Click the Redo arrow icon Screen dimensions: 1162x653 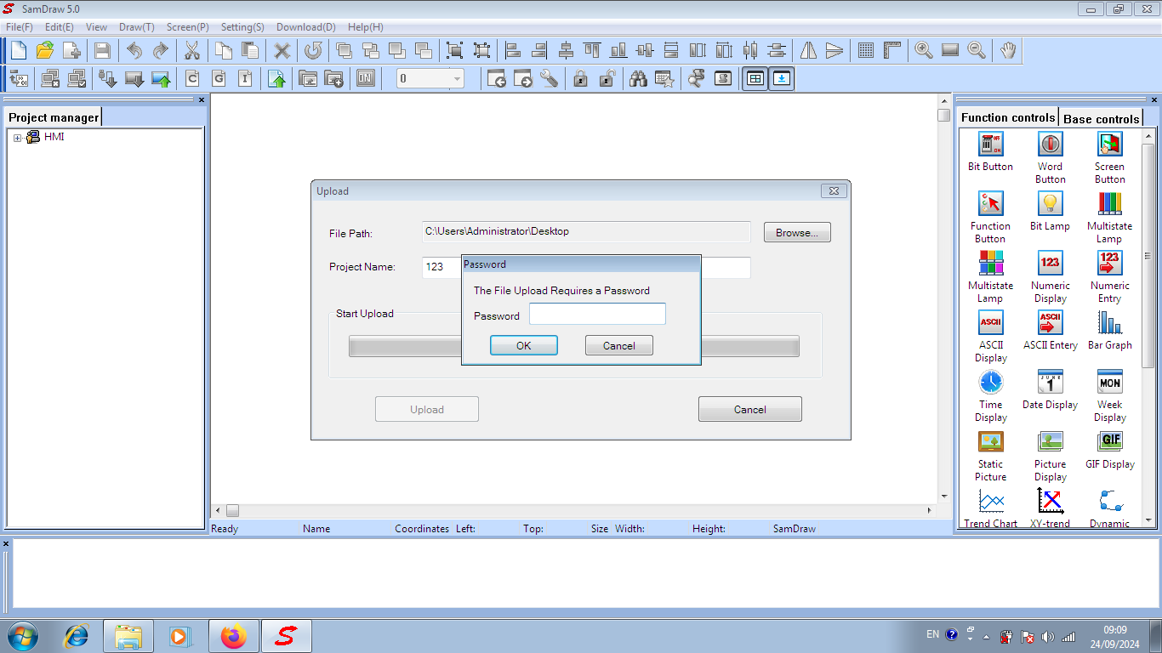point(161,50)
